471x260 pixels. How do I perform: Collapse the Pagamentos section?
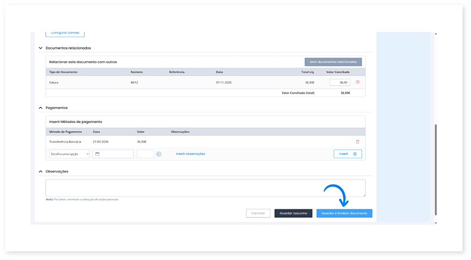click(41, 108)
